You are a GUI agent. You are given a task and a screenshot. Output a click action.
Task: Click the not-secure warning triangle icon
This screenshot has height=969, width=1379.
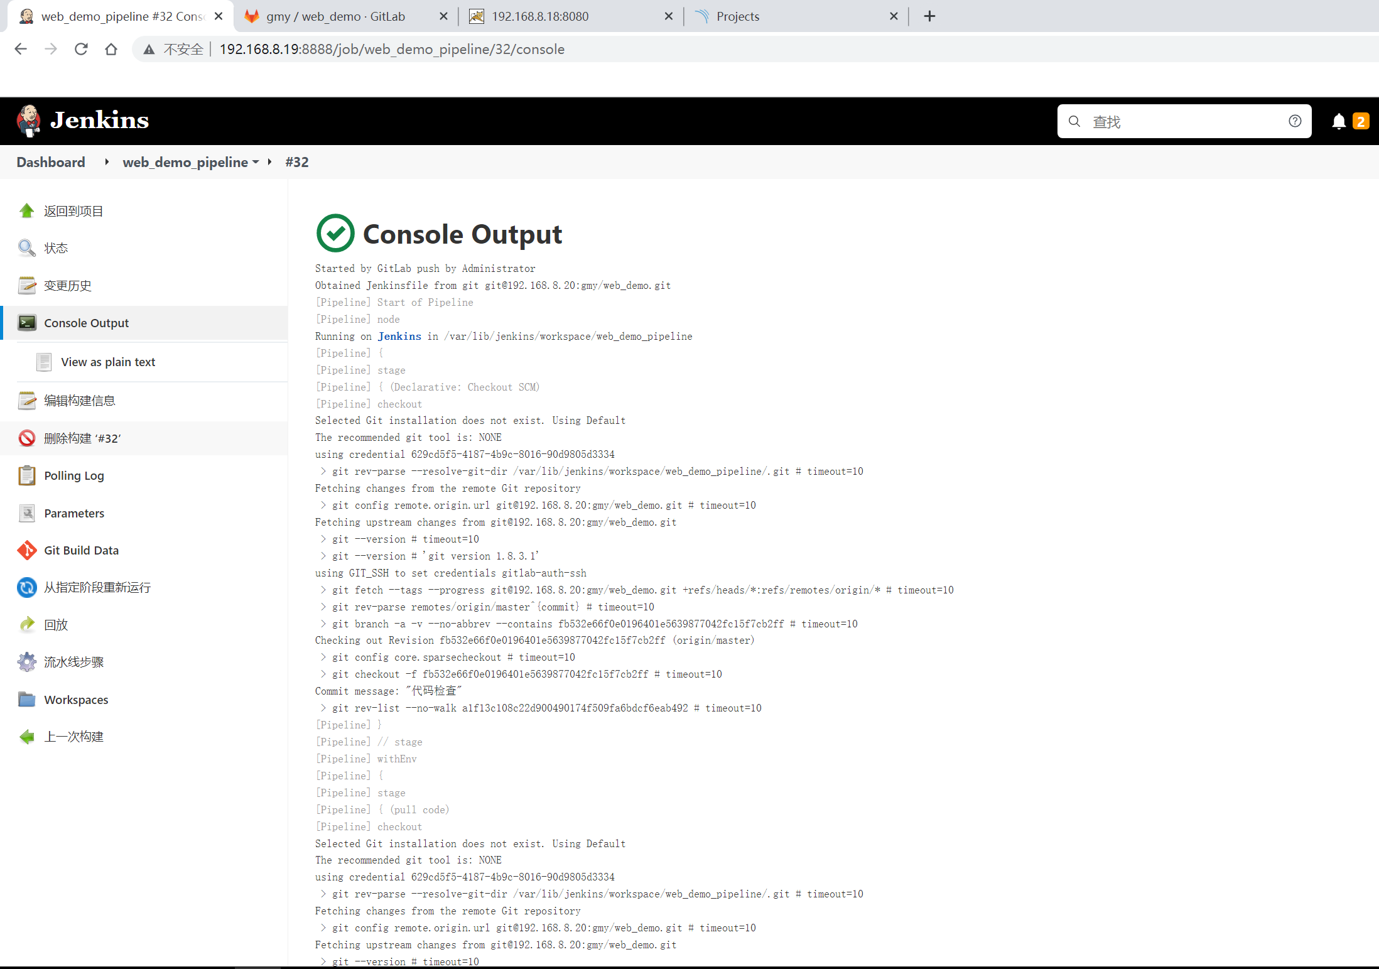click(x=149, y=50)
